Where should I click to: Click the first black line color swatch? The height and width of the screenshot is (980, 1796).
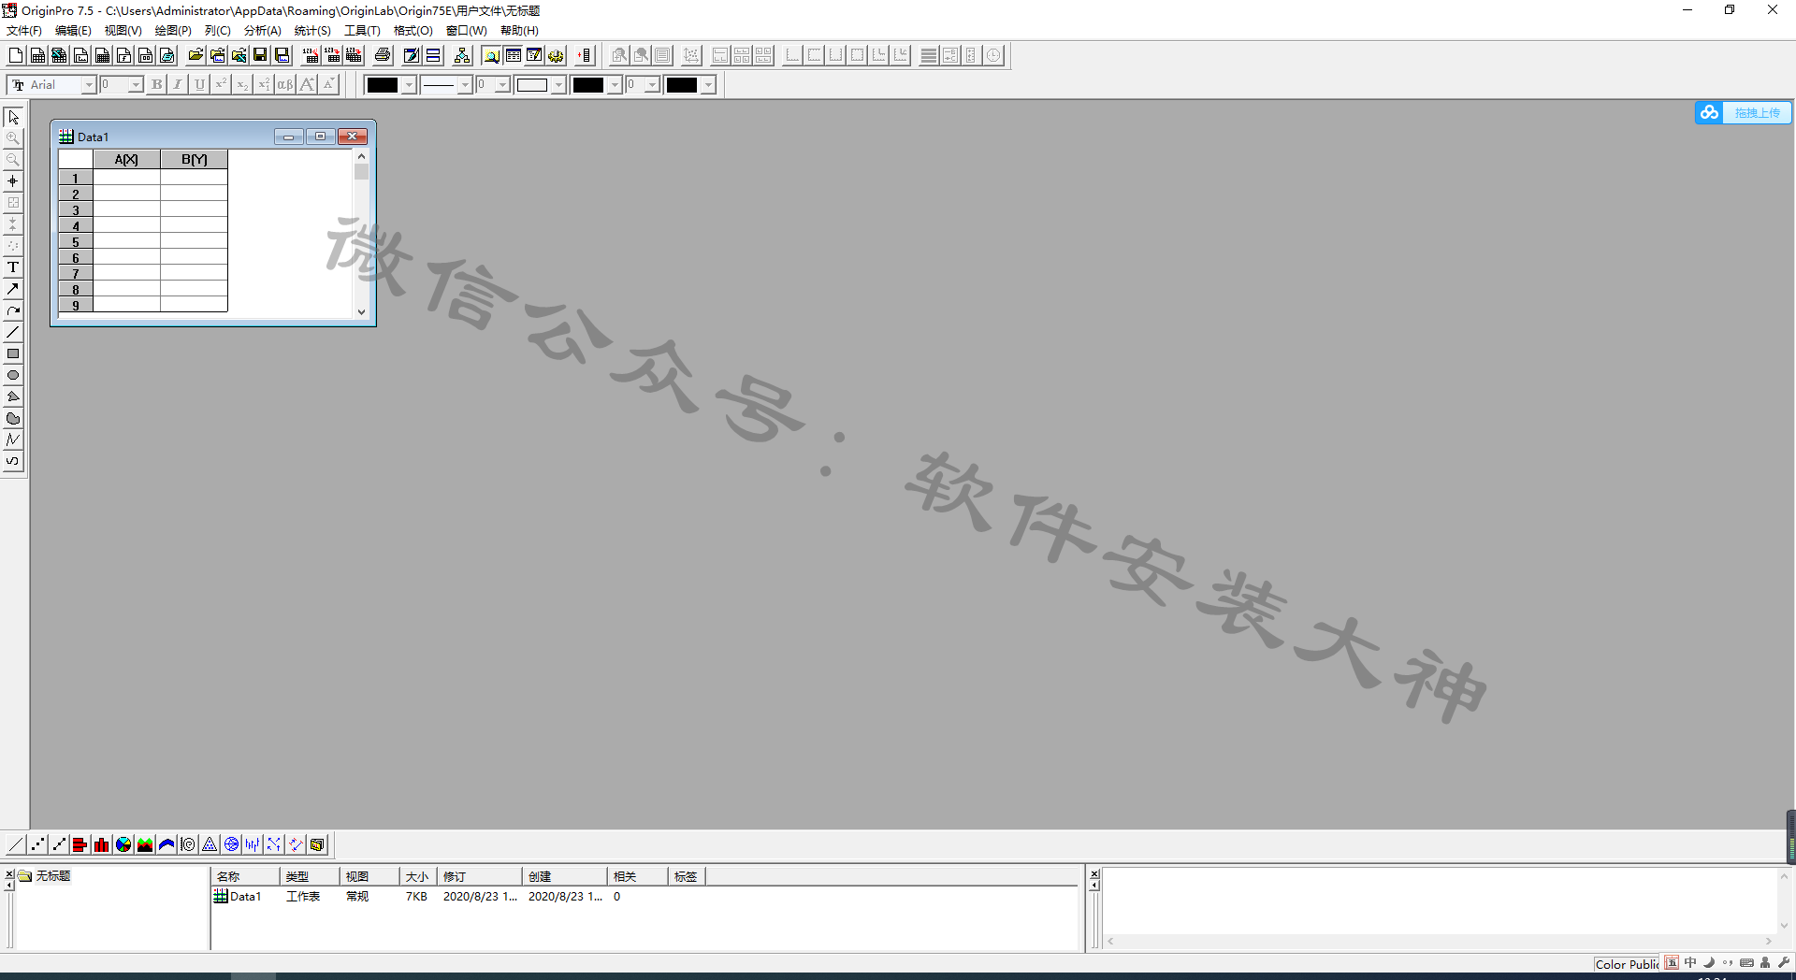pos(382,85)
